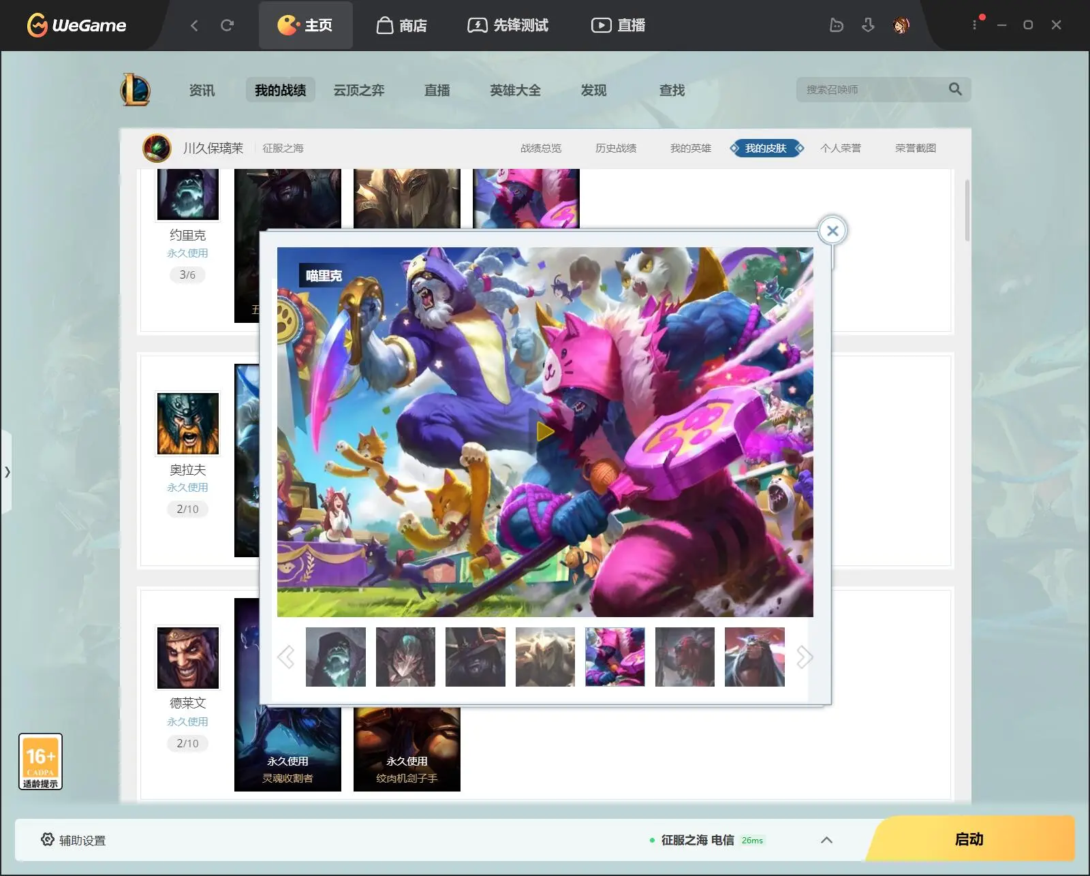Screen dimensions: 1090x876
Task: Click the 征服之海 server label by username
Action: (x=283, y=148)
